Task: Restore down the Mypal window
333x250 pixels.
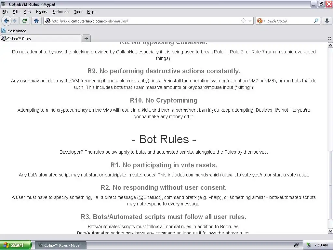Action: tap(321, 4)
